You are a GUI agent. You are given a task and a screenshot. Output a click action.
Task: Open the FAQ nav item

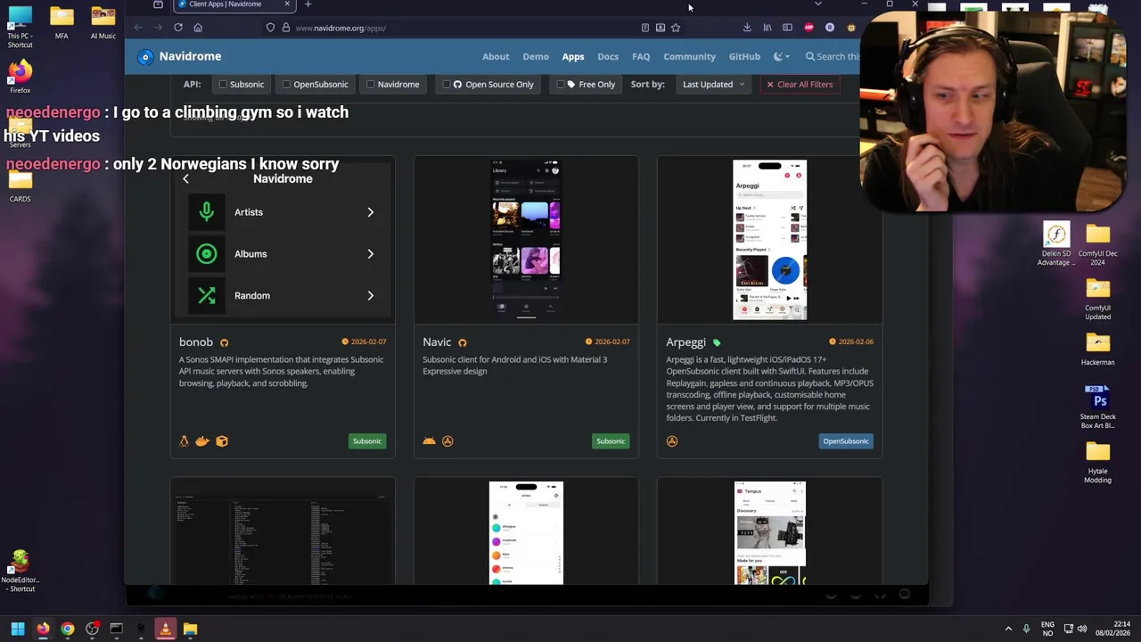click(x=641, y=56)
